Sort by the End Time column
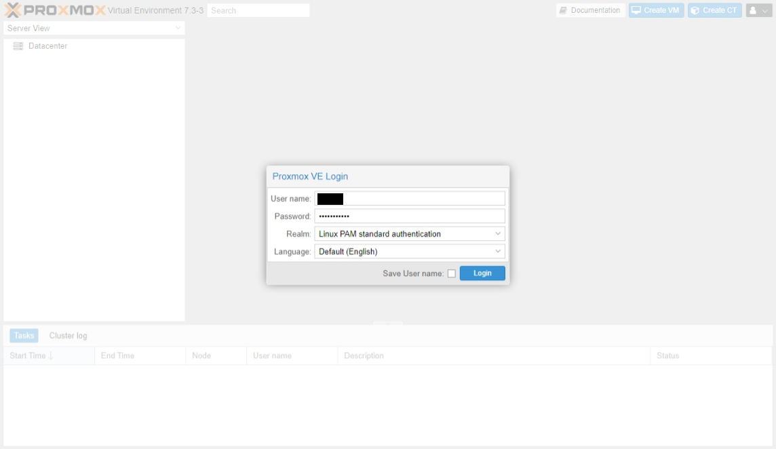Screen dimensions: 776x449 140,355
